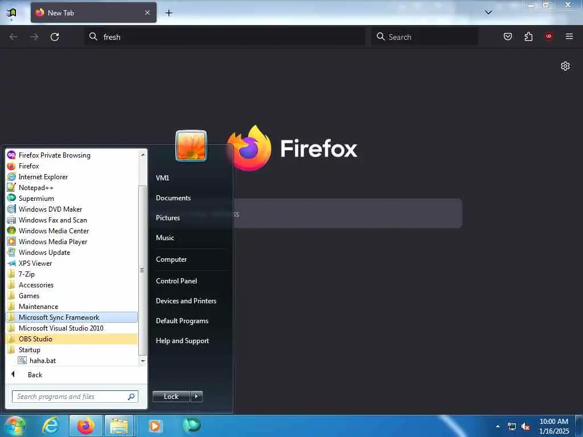Image resolution: width=583 pixels, height=437 pixels.
Task: Open Internet Explorer from taskbar
Action: coord(51,426)
